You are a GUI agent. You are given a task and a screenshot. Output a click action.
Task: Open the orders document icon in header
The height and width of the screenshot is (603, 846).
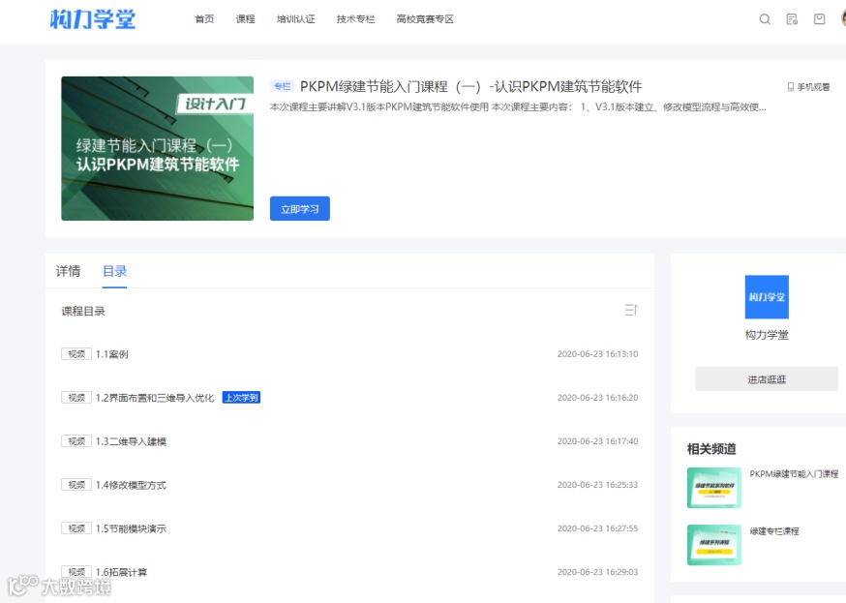792,19
